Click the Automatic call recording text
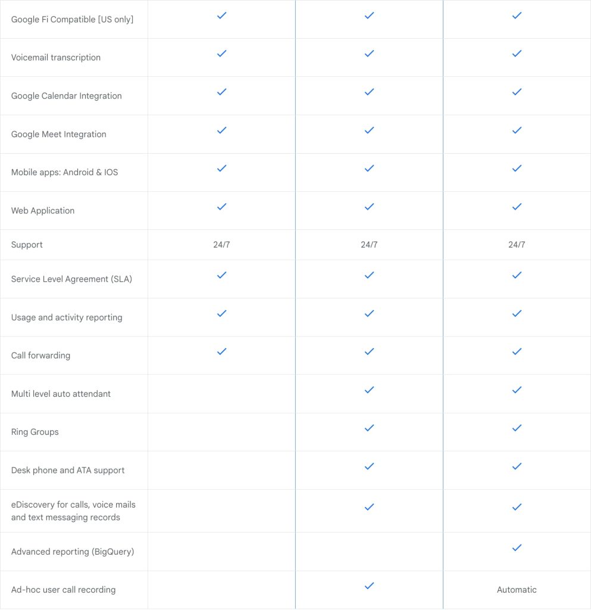The image size is (591, 610). coord(517,590)
